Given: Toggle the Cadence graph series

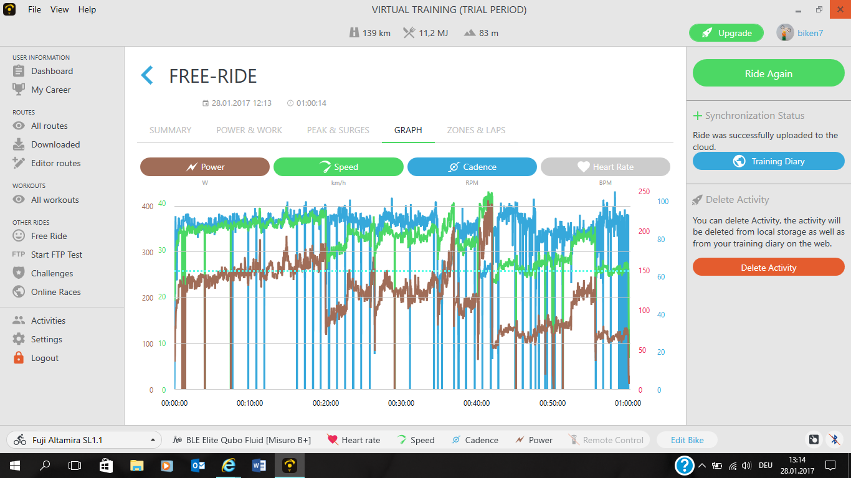Looking at the screenshot, I should click(472, 167).
